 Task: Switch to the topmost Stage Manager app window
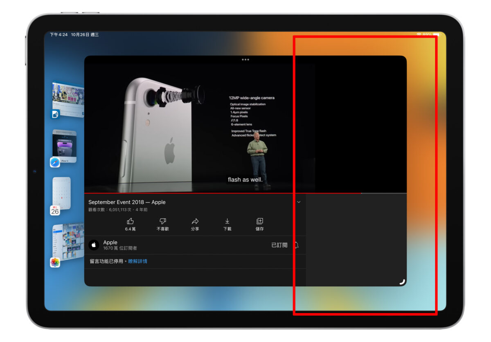pos(68,99)
